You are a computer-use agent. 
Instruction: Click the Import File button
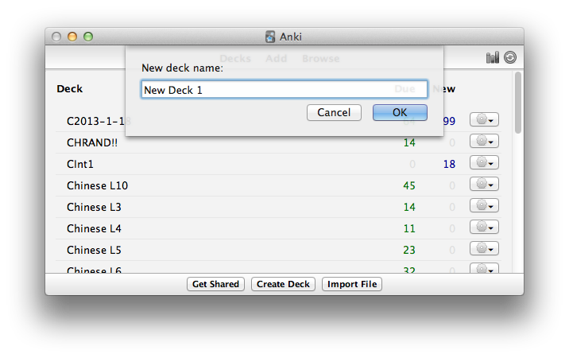(x=352, y=284)
